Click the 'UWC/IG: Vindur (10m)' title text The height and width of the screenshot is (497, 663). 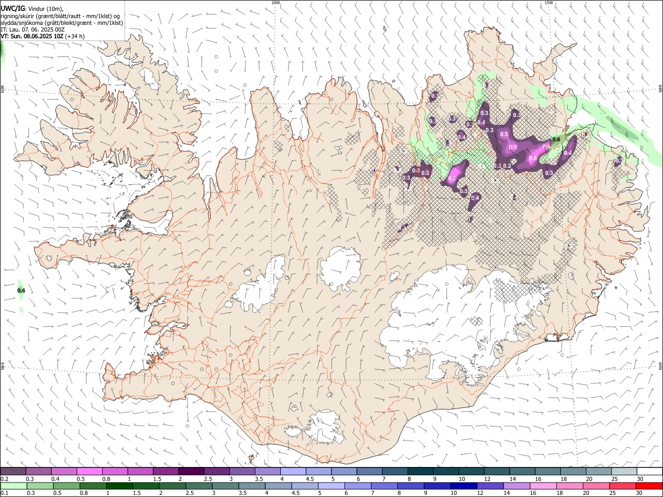32,9
